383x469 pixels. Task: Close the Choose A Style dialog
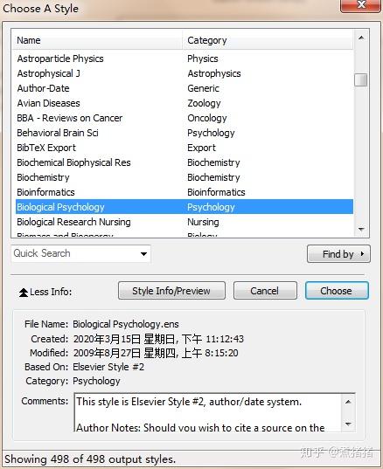tap(361, 5)
